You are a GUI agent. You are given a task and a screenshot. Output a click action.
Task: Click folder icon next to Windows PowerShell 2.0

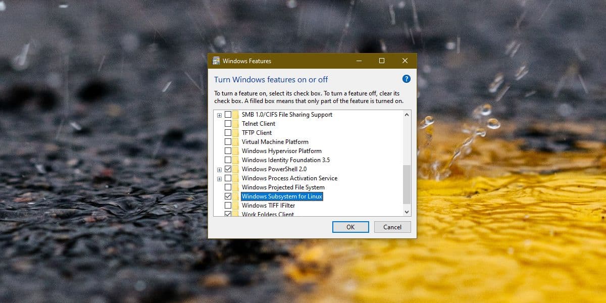(236, 169)
